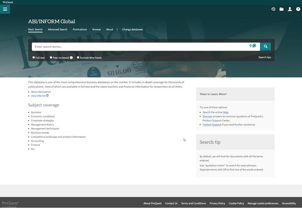Image resolution: width=302 pixels, height=208 pixels.
Task: Toggle the Exclude Wire Feeds checkbox
Action: tap(78, 57)
